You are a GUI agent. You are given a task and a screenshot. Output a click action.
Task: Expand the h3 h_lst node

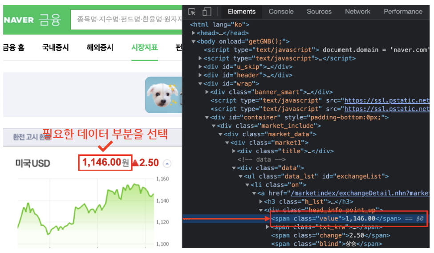click(261, 202)
